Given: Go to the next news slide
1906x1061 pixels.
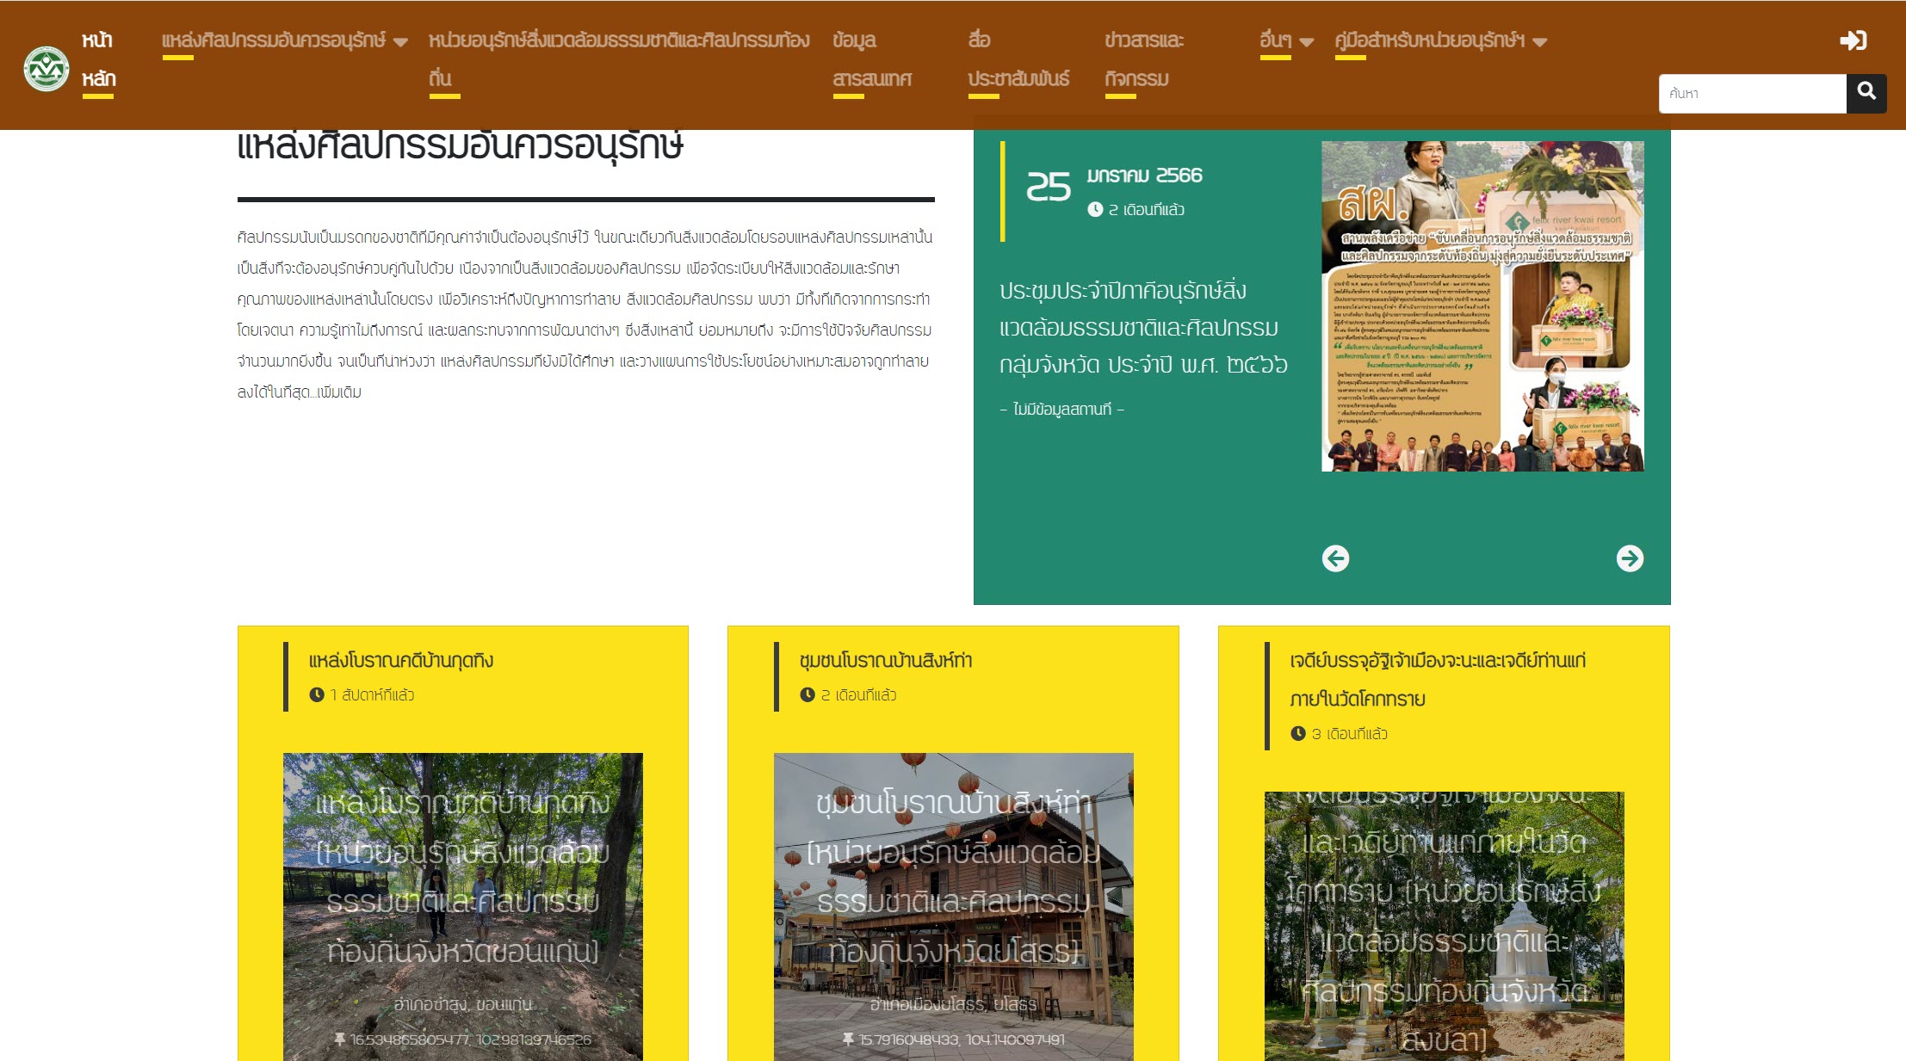Looking at the screenshot, I should [1629, 558].
